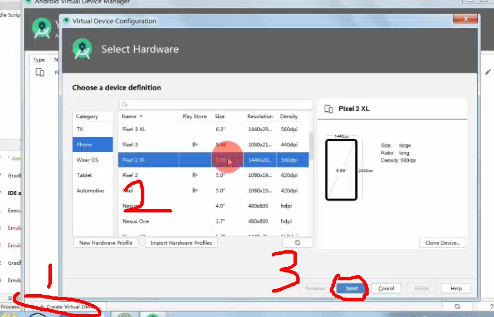The image size is (494, 317).
Task: Click the Pixel 2 XL phone preview
Action: click(341, 170)
